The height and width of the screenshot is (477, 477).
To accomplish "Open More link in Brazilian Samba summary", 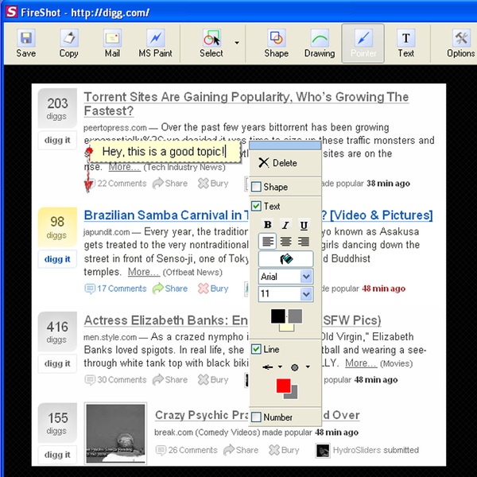I will click(143, 271).
